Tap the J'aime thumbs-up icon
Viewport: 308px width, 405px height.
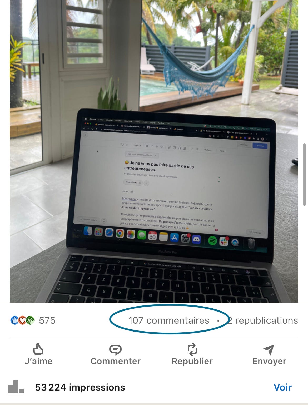(x=38, y=349)
